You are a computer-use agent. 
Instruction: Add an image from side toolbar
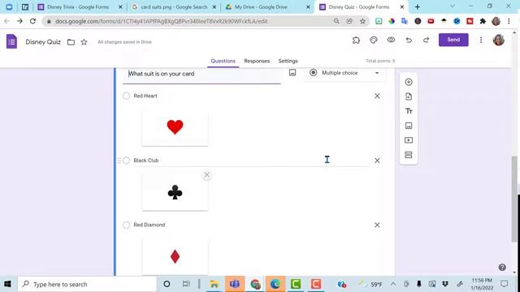pos(409,126)
